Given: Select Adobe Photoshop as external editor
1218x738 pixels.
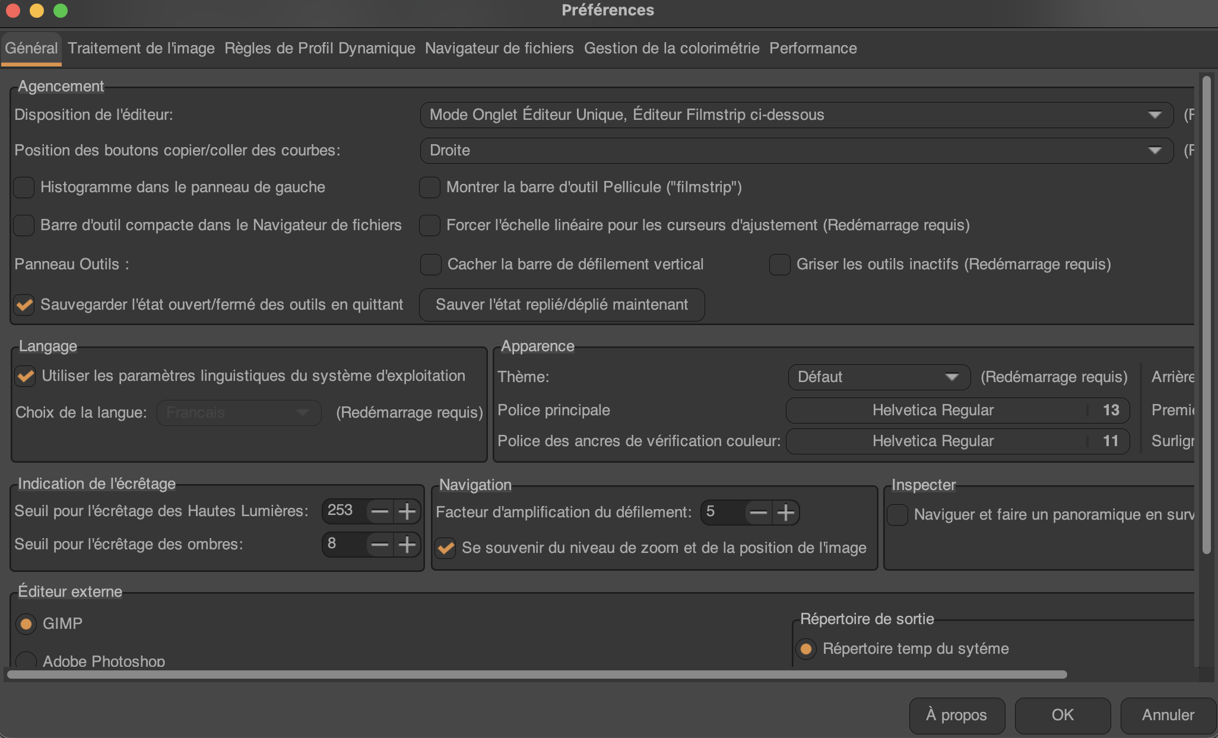Looking at the screenshot, I should pos(26,660).
